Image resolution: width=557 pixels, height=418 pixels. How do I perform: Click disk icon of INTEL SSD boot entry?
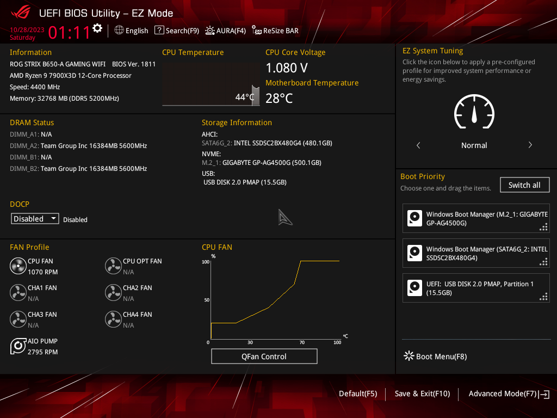(414, 253)
